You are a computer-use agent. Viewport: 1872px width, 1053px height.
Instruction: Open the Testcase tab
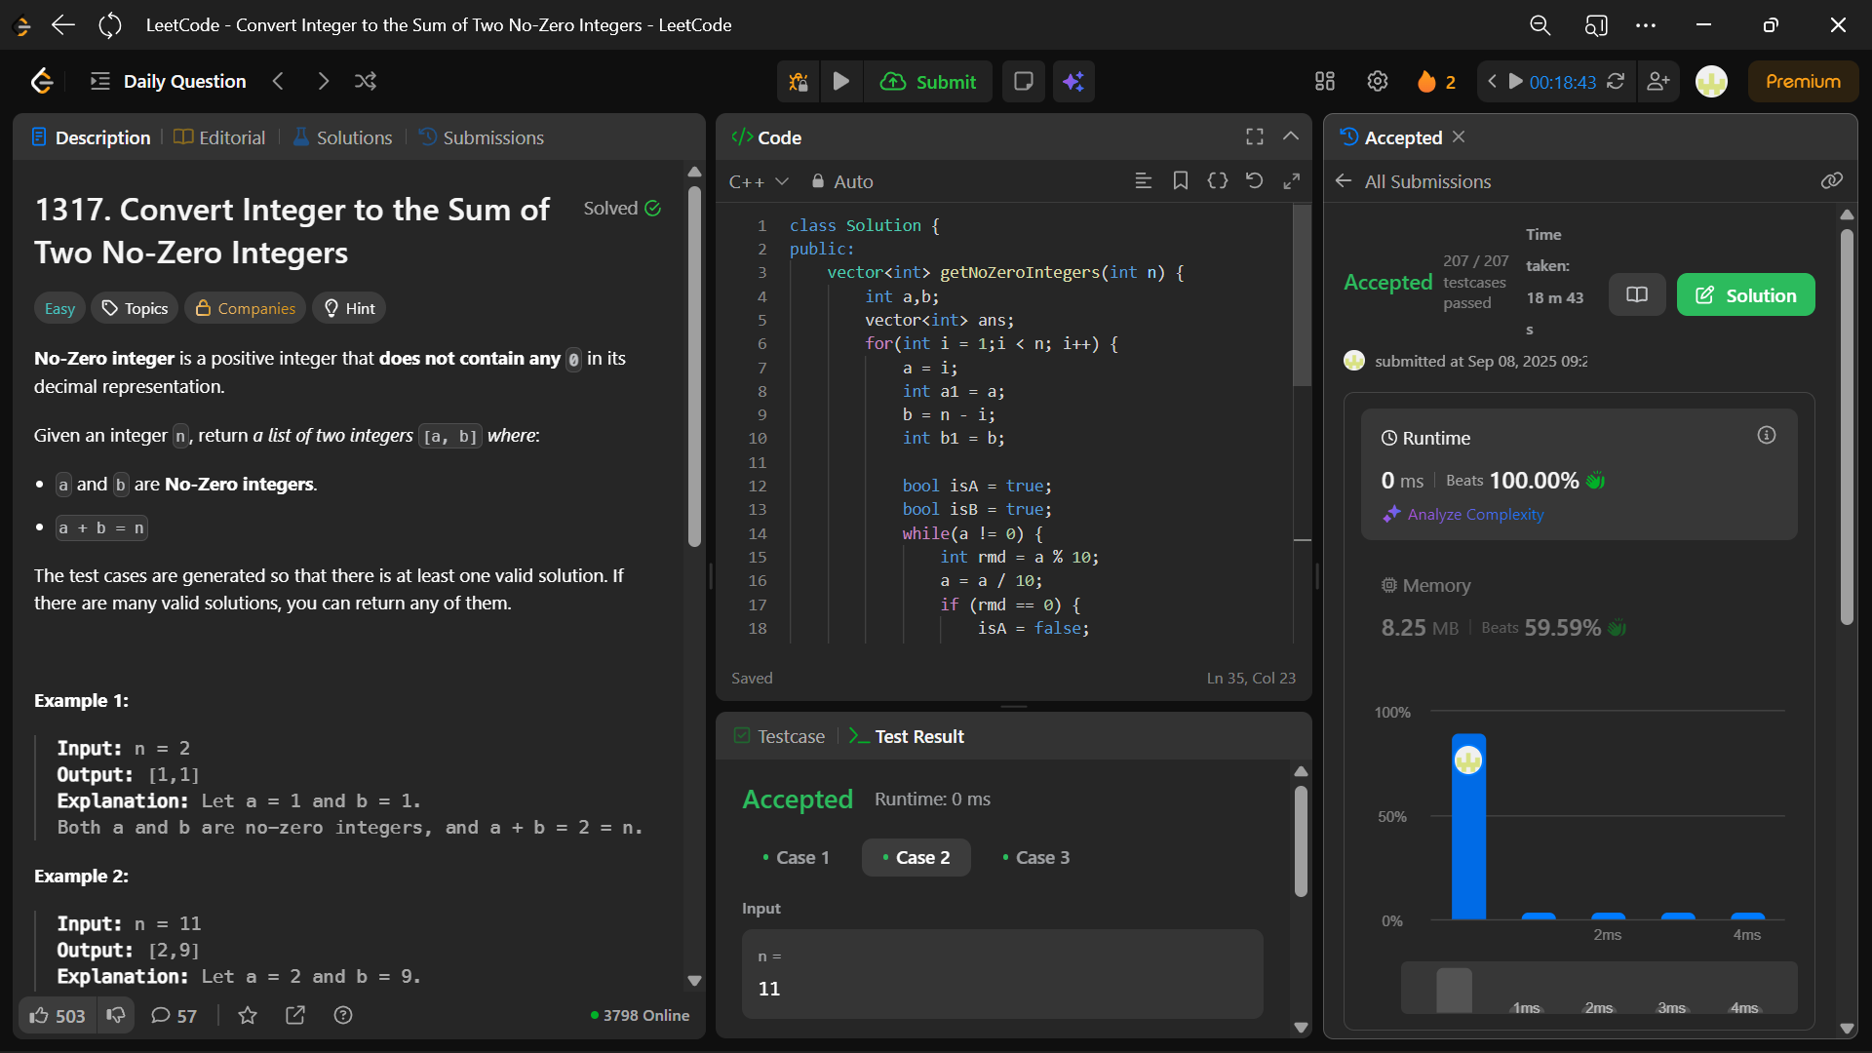tap(780, 737)
